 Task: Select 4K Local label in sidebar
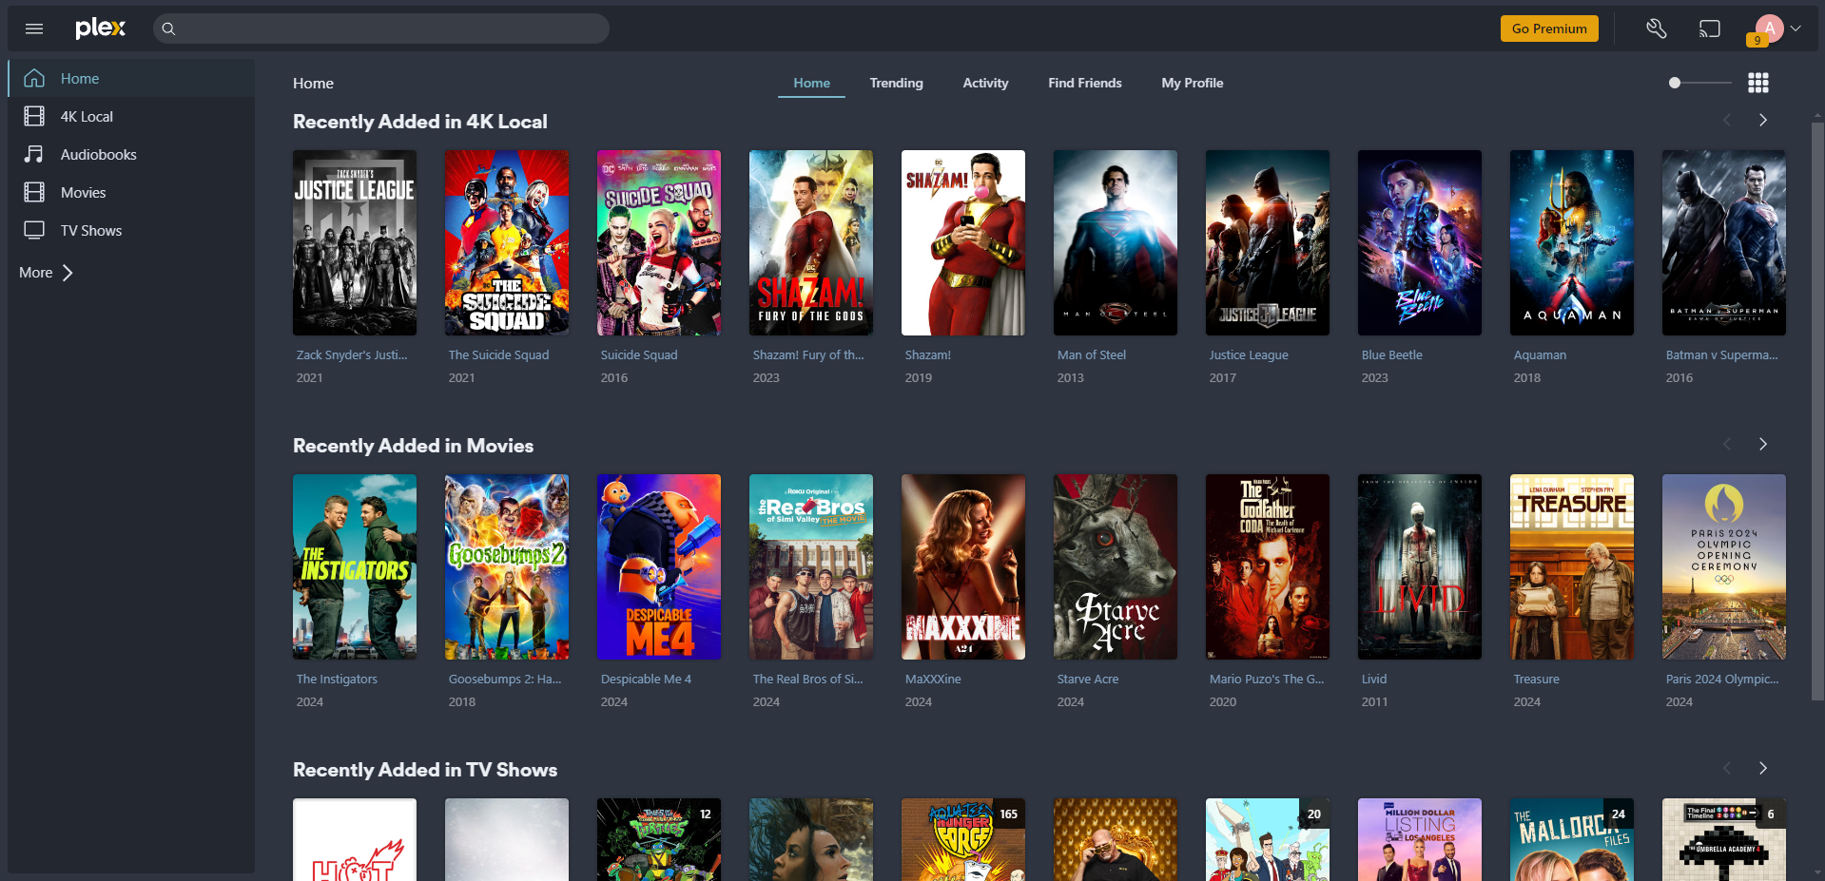point(87,117)
